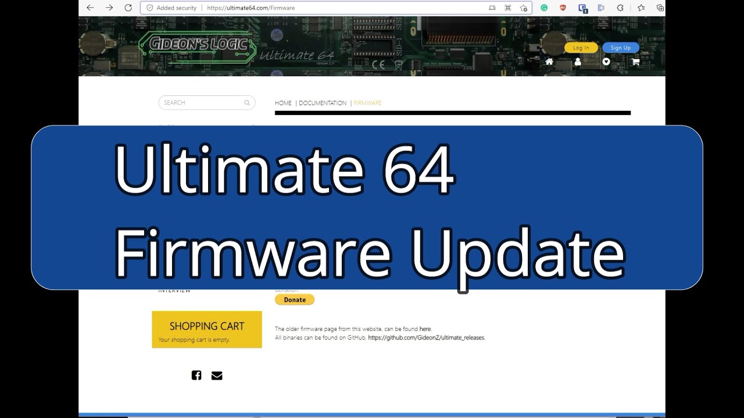Open the older firmware page 'here' link
This screenshot has height=418, width=744.
point(425,329)
